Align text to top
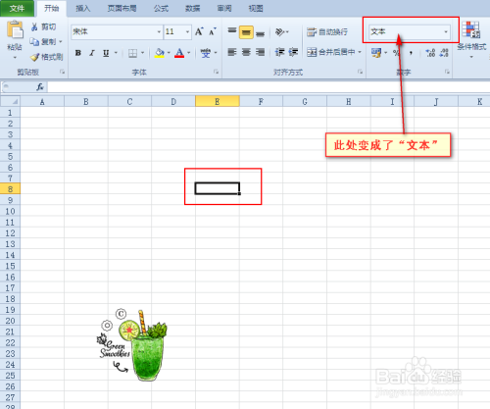The height and width of the screenshot is (409, 490). (x=232, y=31)
